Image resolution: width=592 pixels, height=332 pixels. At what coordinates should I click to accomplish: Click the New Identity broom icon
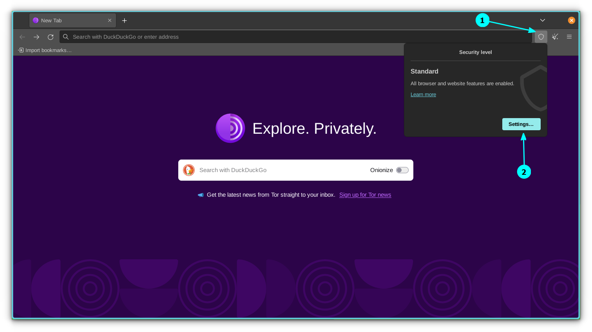tap(555, 37)
